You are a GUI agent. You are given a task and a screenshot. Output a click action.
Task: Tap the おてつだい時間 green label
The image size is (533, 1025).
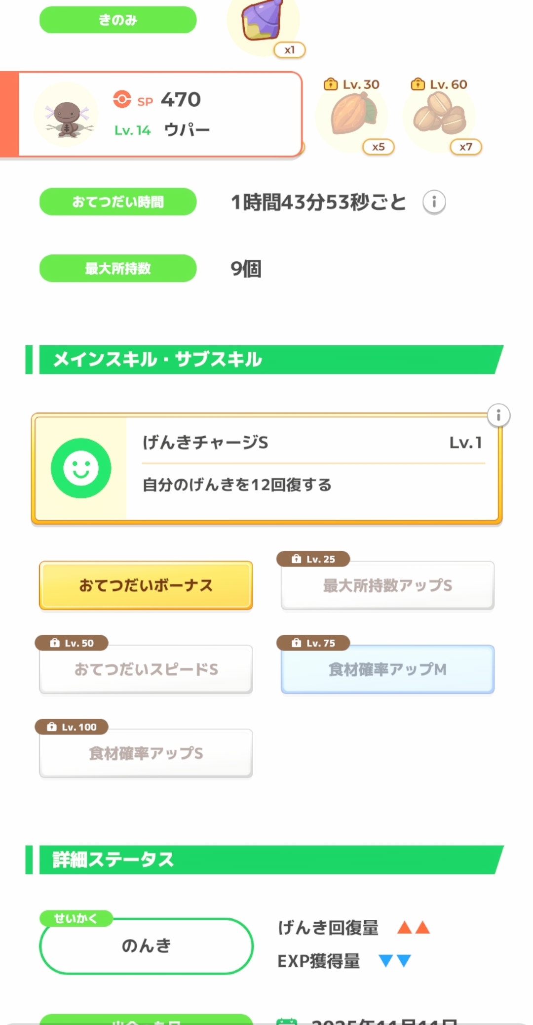point(118,202)
